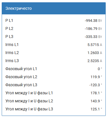
Task: Select the P L1 row label
Action: coord(9,20)
